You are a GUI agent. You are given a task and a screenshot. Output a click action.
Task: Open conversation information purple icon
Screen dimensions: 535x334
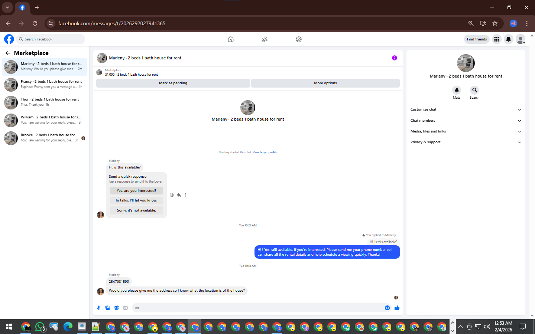(395, 58)
